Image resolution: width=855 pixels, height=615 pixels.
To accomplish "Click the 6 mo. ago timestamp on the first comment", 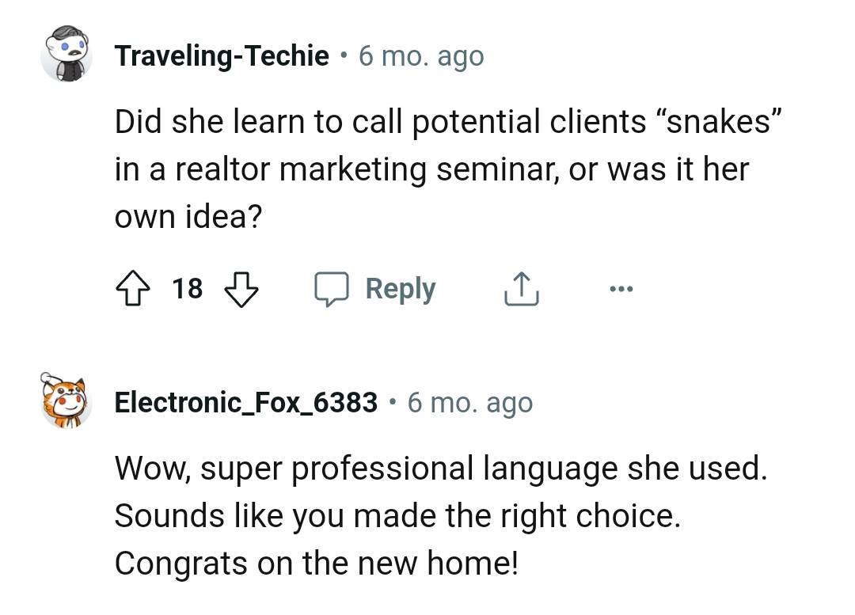I will point(422,55).
